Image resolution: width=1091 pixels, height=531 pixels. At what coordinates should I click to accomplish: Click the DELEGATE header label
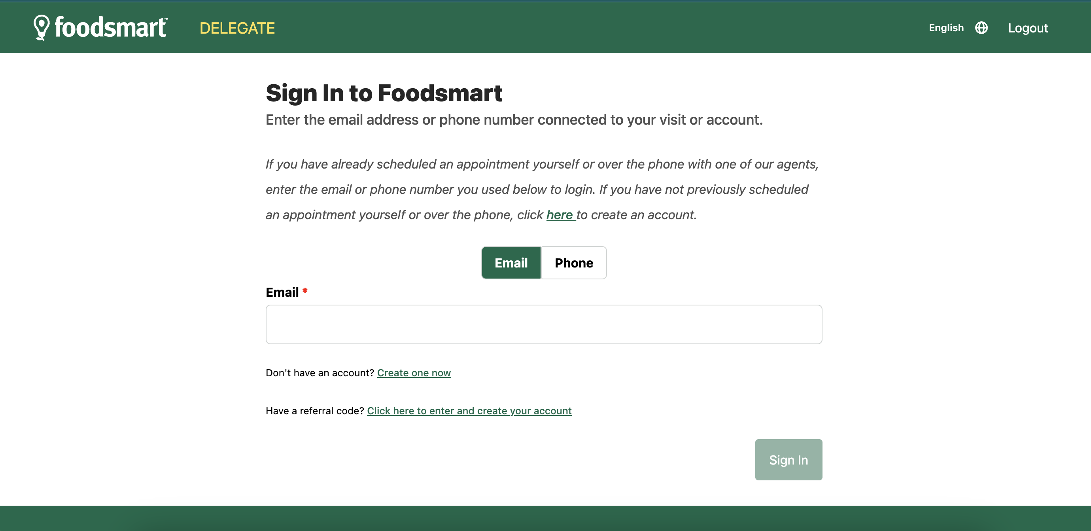(x=237, y=28)
